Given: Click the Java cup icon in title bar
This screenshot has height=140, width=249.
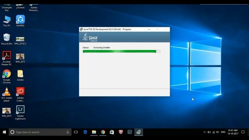Looking at the screenshot, I should (x=81, y=29).
